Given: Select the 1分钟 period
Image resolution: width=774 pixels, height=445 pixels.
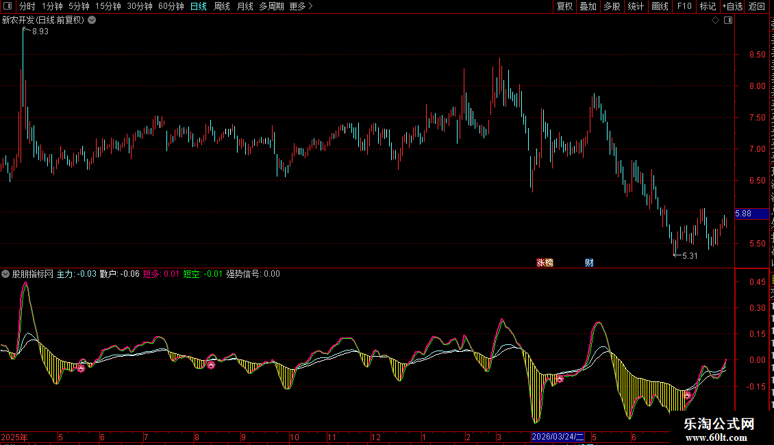Looking at the screenshot, I should 52,6.
